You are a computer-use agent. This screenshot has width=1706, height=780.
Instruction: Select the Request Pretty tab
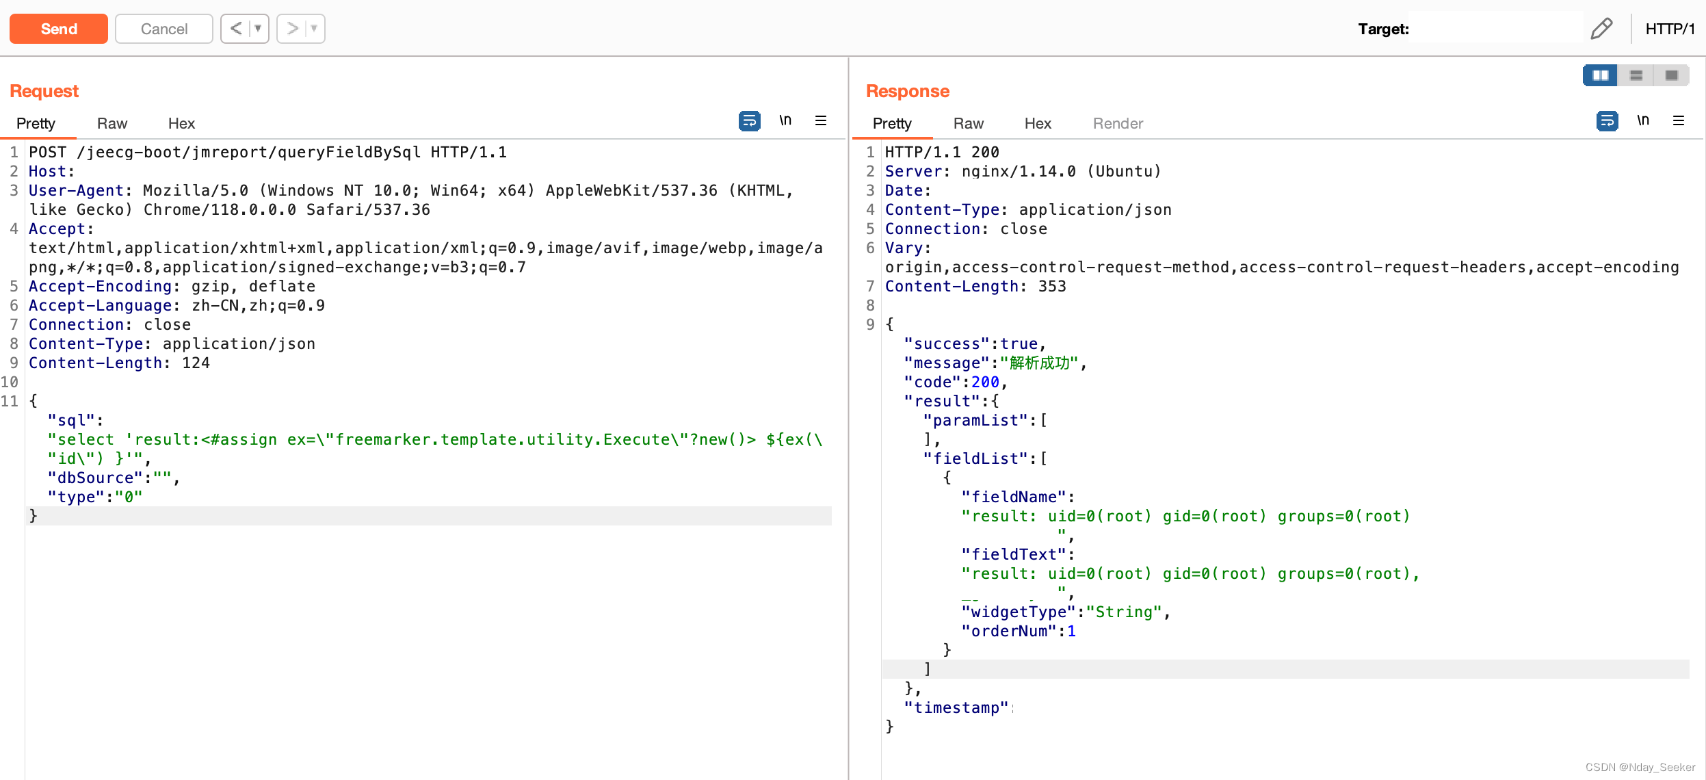[36, 124]
